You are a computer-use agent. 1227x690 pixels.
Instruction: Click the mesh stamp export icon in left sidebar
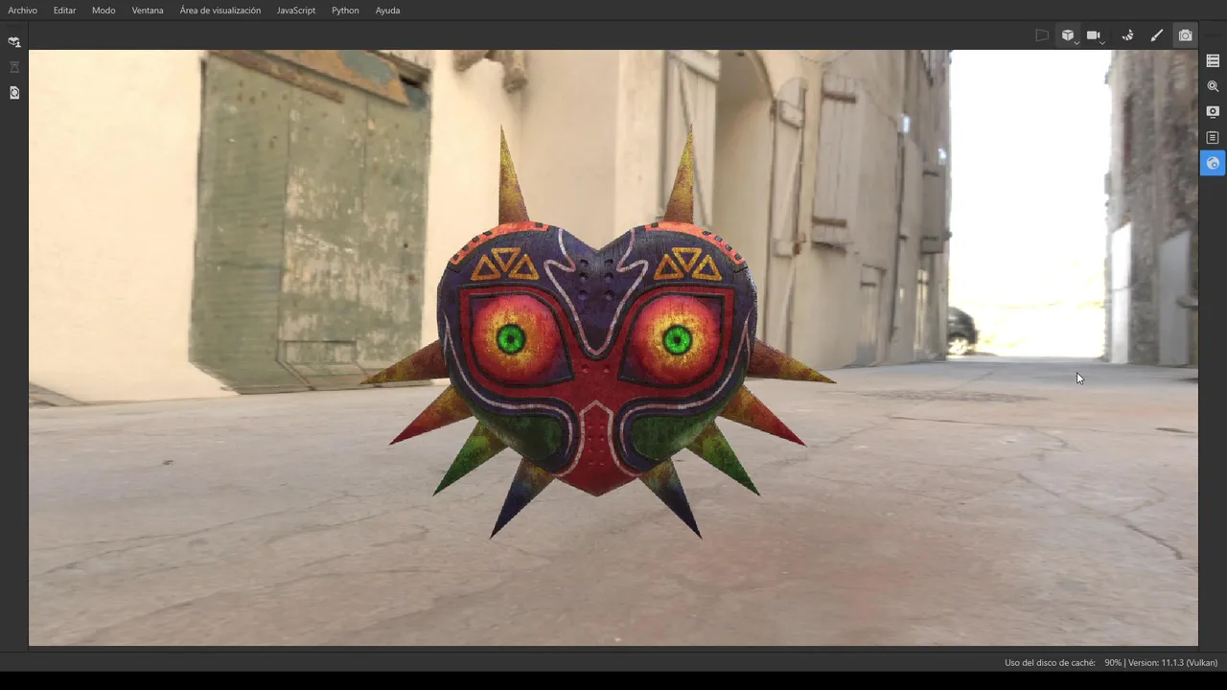point(14,42)
